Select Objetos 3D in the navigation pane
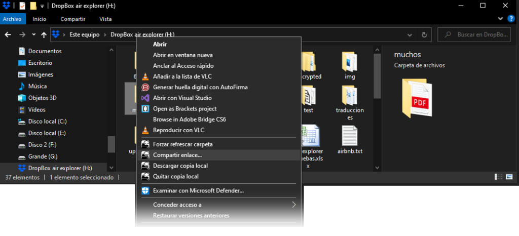Image resolution: width=519 pixels, height=236 pixels. tap(43, 98)
